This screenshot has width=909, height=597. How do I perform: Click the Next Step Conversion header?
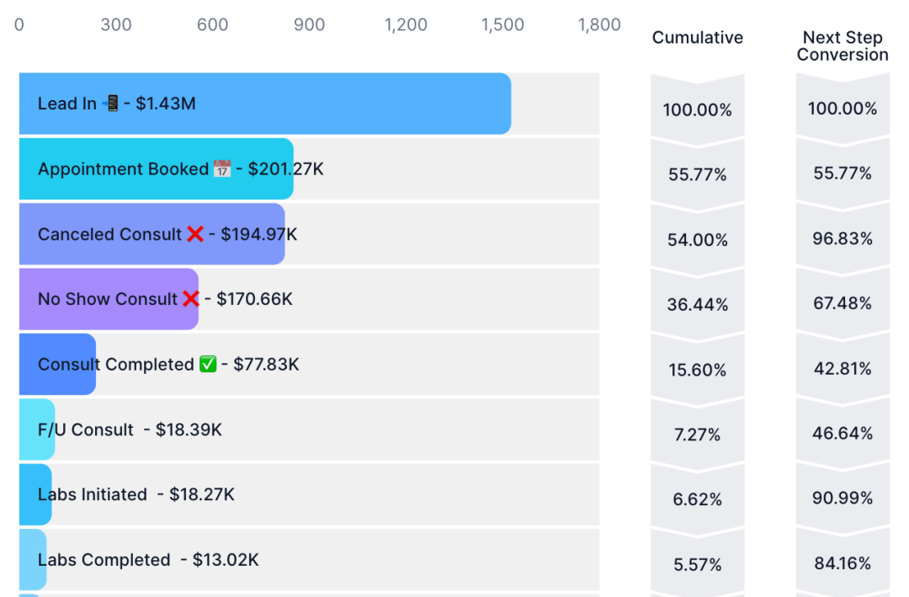click(843, 45)
